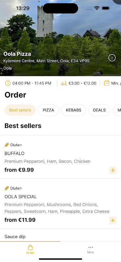Image resolution: width=121 pixels, height=262 pixels.
Task: Open the BUFFALO menu item
Action: click(x=60, y=157)
